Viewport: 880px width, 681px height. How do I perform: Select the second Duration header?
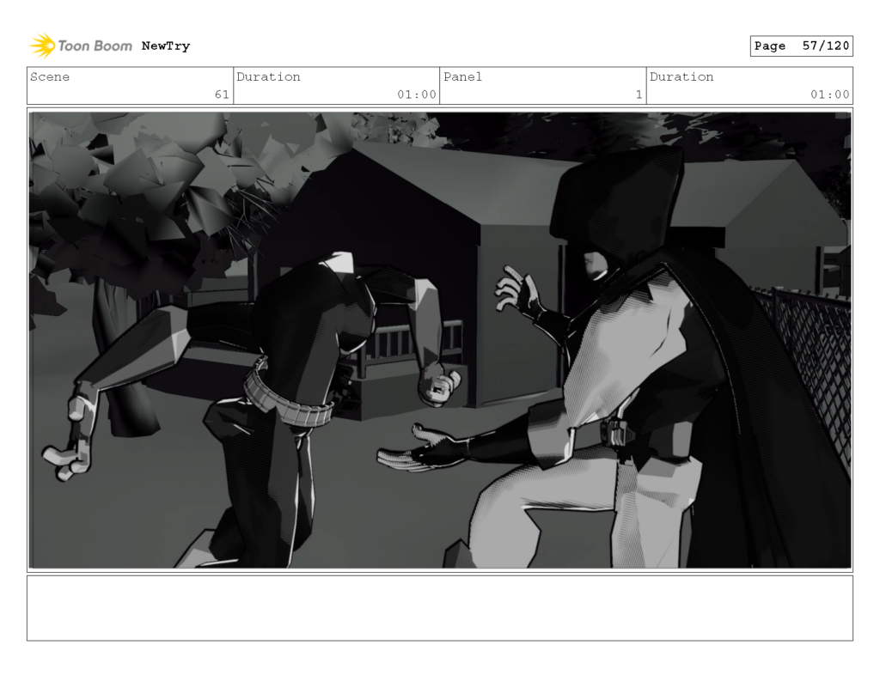pyautogui.click(x=681, y=76)
